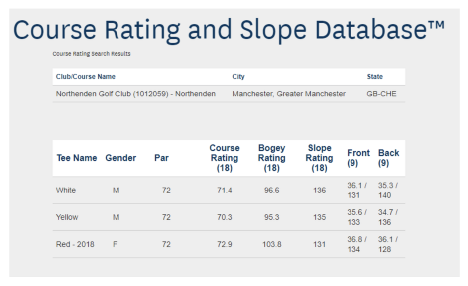Click the Back (9) column header
This screenshot has width=468, height=286.
point(388,158)
